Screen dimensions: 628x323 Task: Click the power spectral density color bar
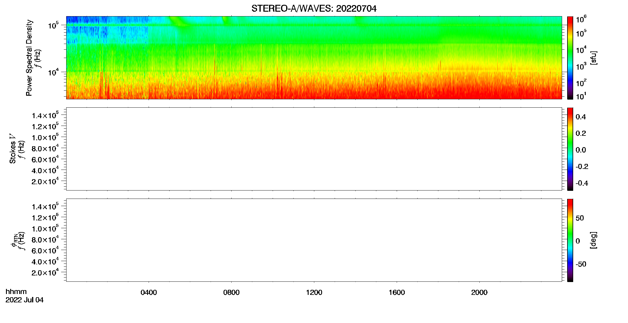[x=570, y=58]
